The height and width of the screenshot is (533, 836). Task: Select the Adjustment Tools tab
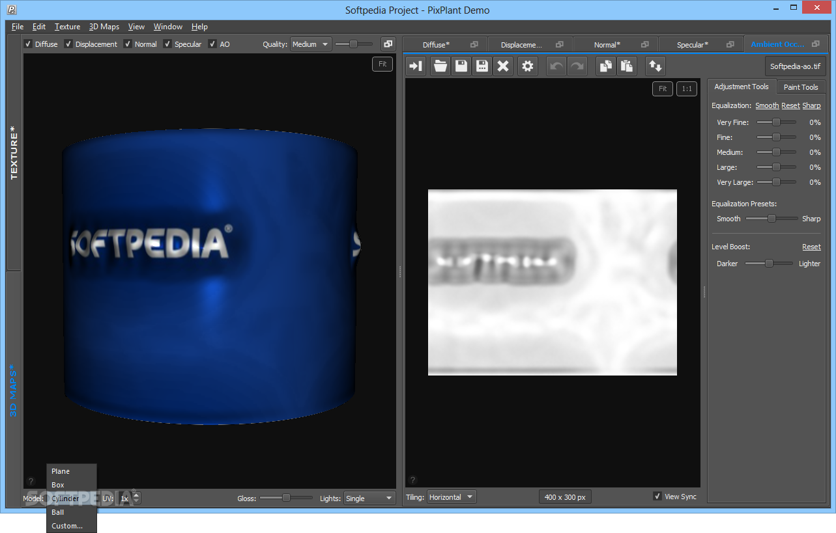point(742,87)
